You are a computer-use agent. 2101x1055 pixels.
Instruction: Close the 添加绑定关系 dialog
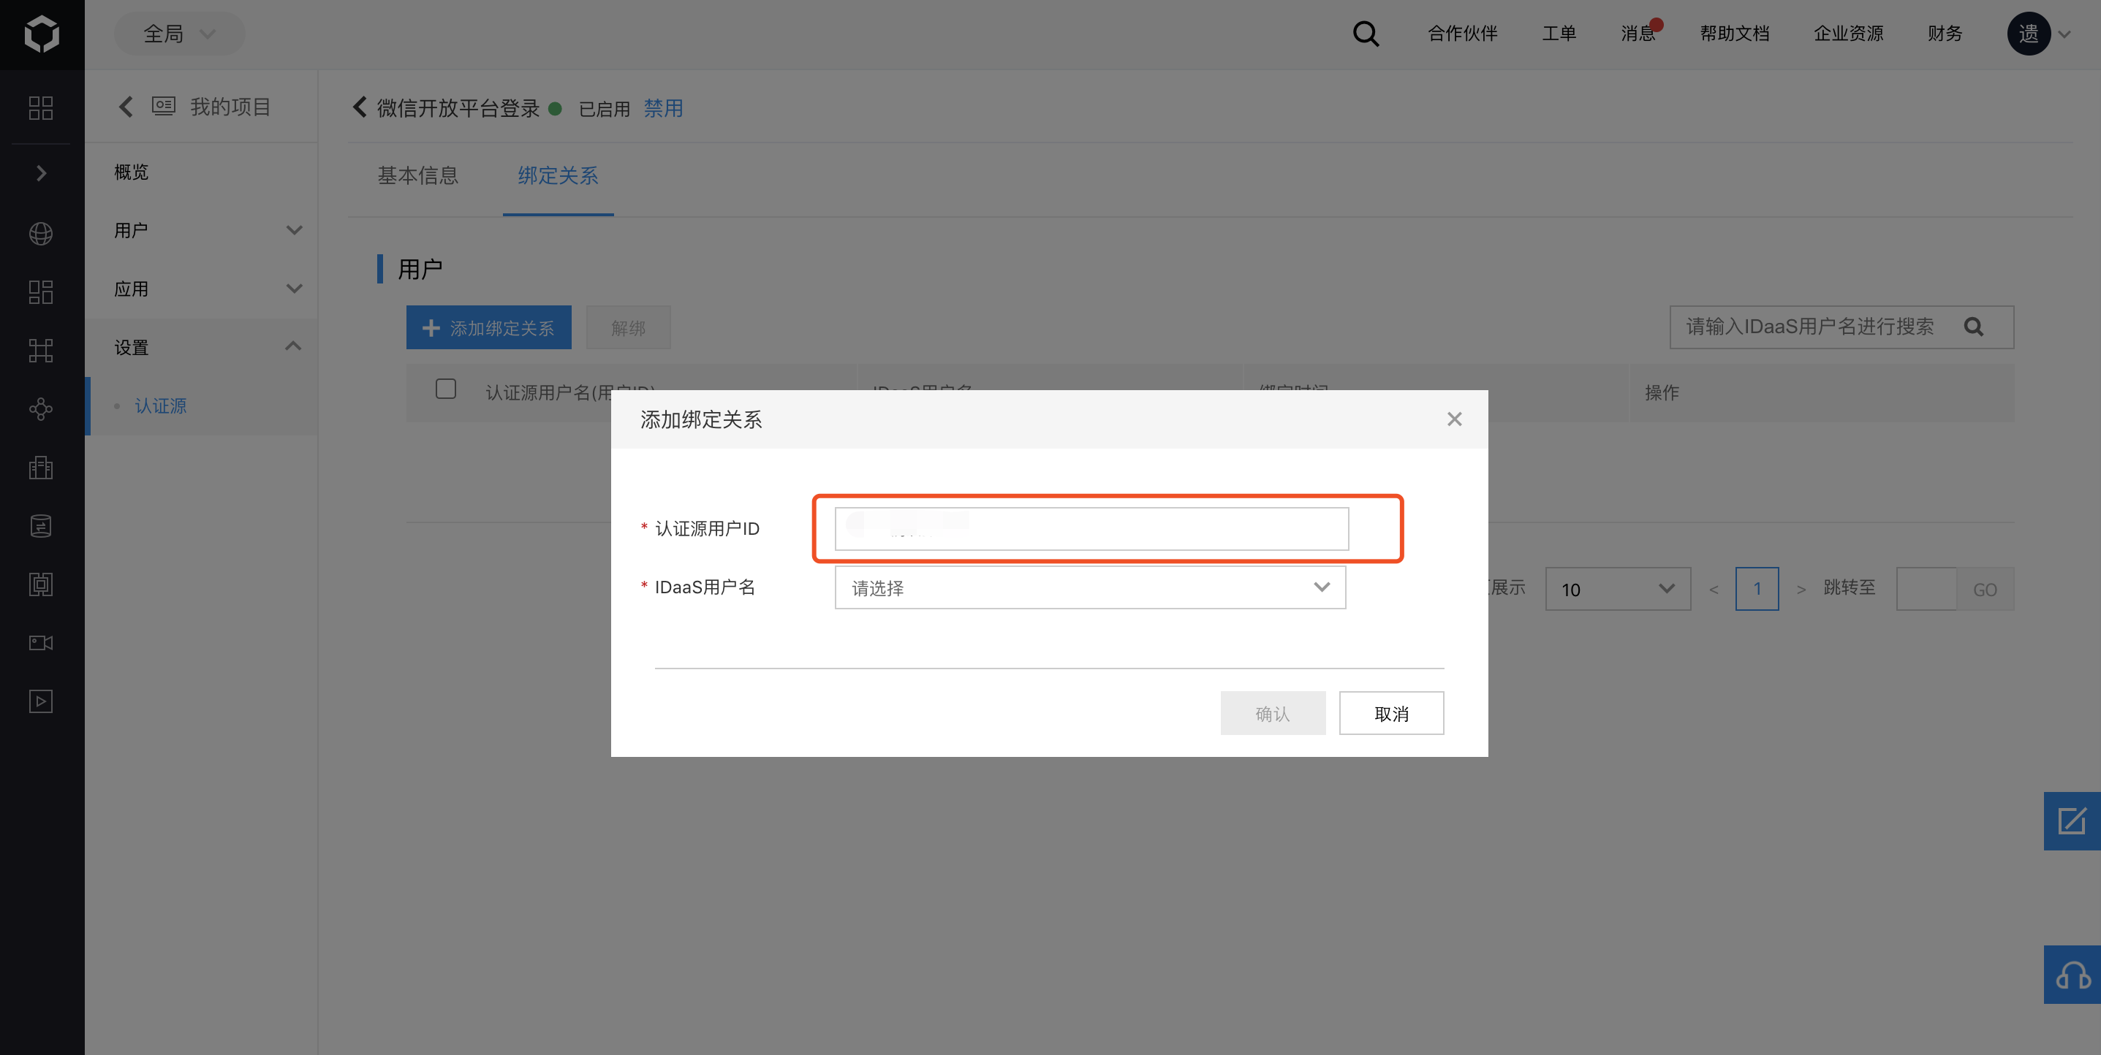point(1453,419)
